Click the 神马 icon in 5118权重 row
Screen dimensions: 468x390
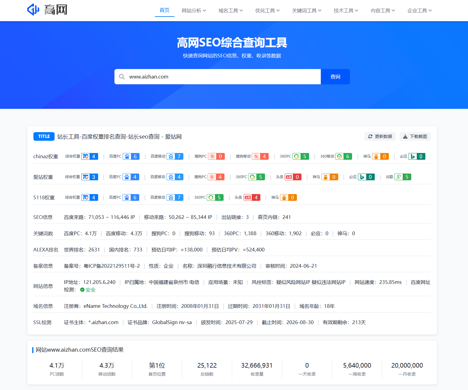point(284,197)
